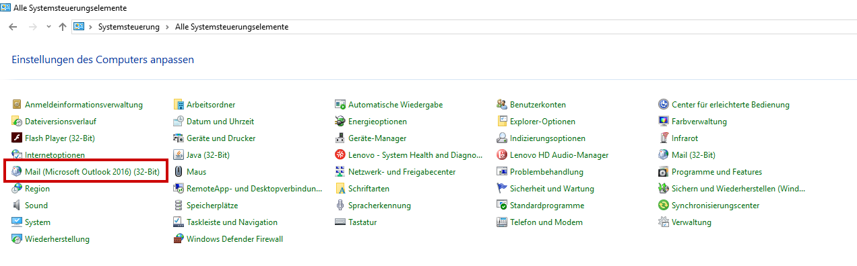The image size is (857, 266).
Task: Open the Speicherplätze icon
Action: click(179, 206)
